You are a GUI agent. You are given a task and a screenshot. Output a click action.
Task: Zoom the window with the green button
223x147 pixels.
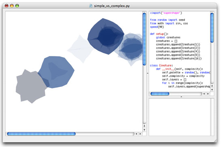(17, 6)
